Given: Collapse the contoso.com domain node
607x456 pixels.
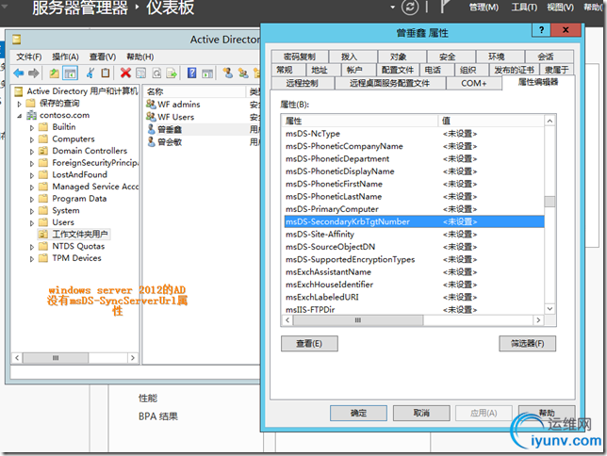Looking at the screenshot, I should (20, 116).
